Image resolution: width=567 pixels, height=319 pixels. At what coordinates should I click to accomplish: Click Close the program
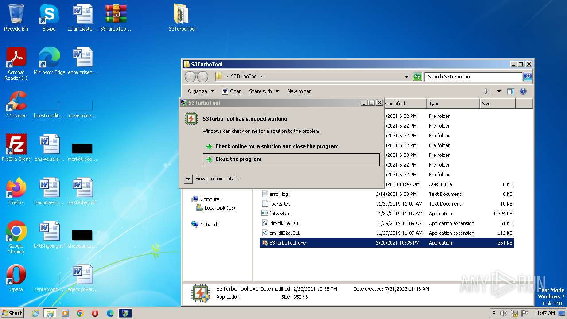[291, 159]
